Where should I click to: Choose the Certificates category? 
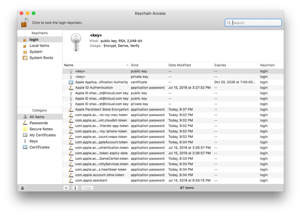coord(40,147)
